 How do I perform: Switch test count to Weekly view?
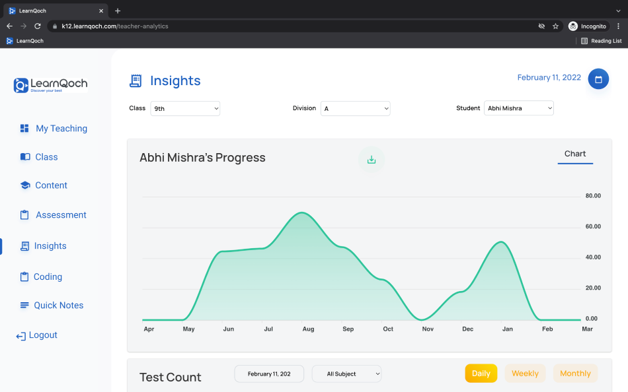(x=525, y=374)
